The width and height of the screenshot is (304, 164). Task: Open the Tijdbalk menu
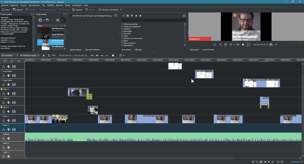coord(51,5)
